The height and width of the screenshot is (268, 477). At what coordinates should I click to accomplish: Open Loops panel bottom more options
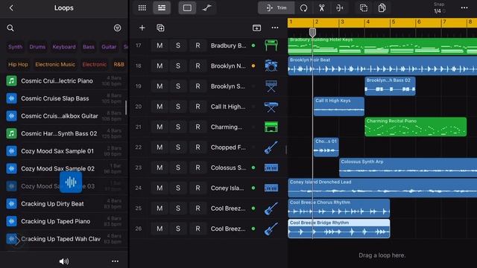click(115, 261)
